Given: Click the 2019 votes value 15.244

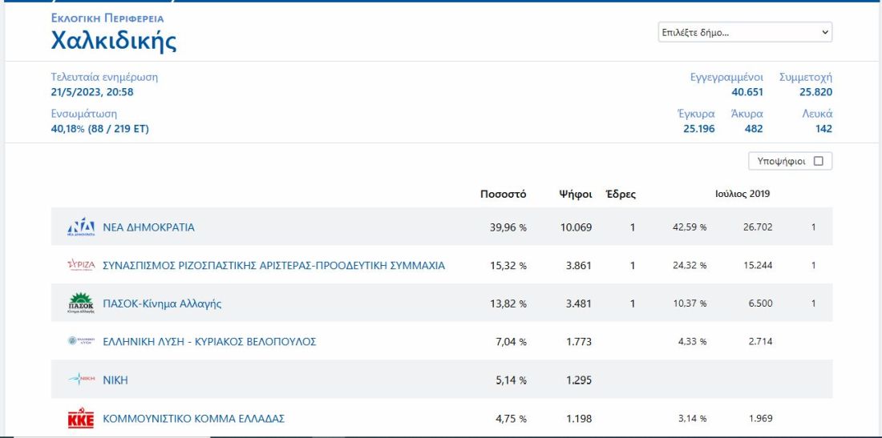Looking at the screenshot, I should 758,266.
